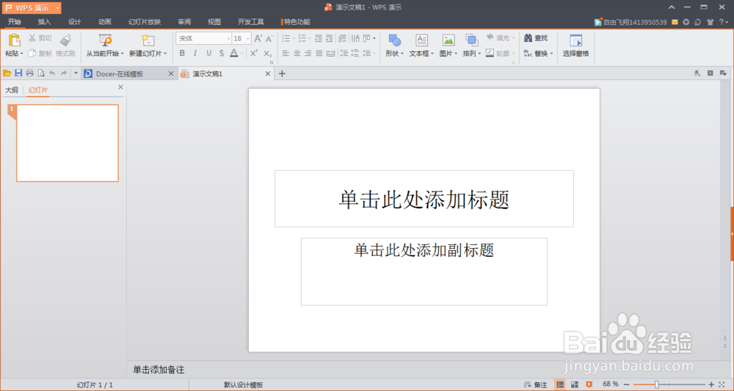734x391 pixels.
Task: Click the Undo arrow
Action: [52, 73]
